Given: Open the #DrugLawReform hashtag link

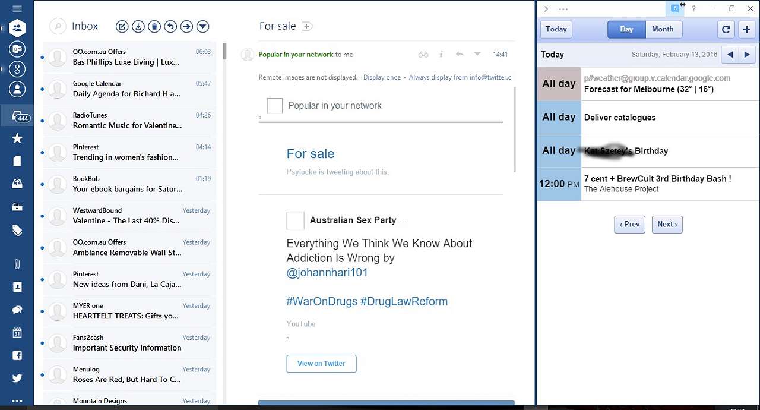Looking at the screenshot, I should pos(404,301).
